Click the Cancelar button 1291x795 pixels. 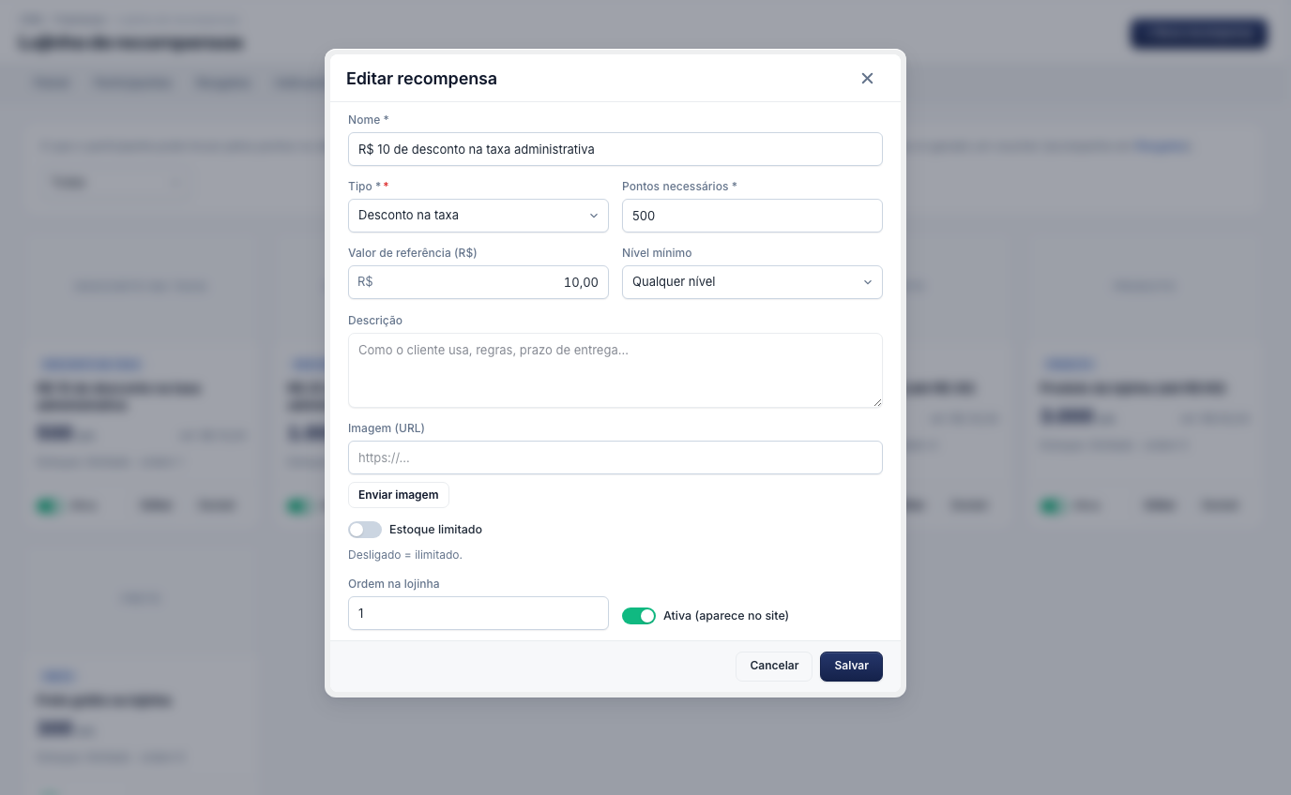(774, 666)
